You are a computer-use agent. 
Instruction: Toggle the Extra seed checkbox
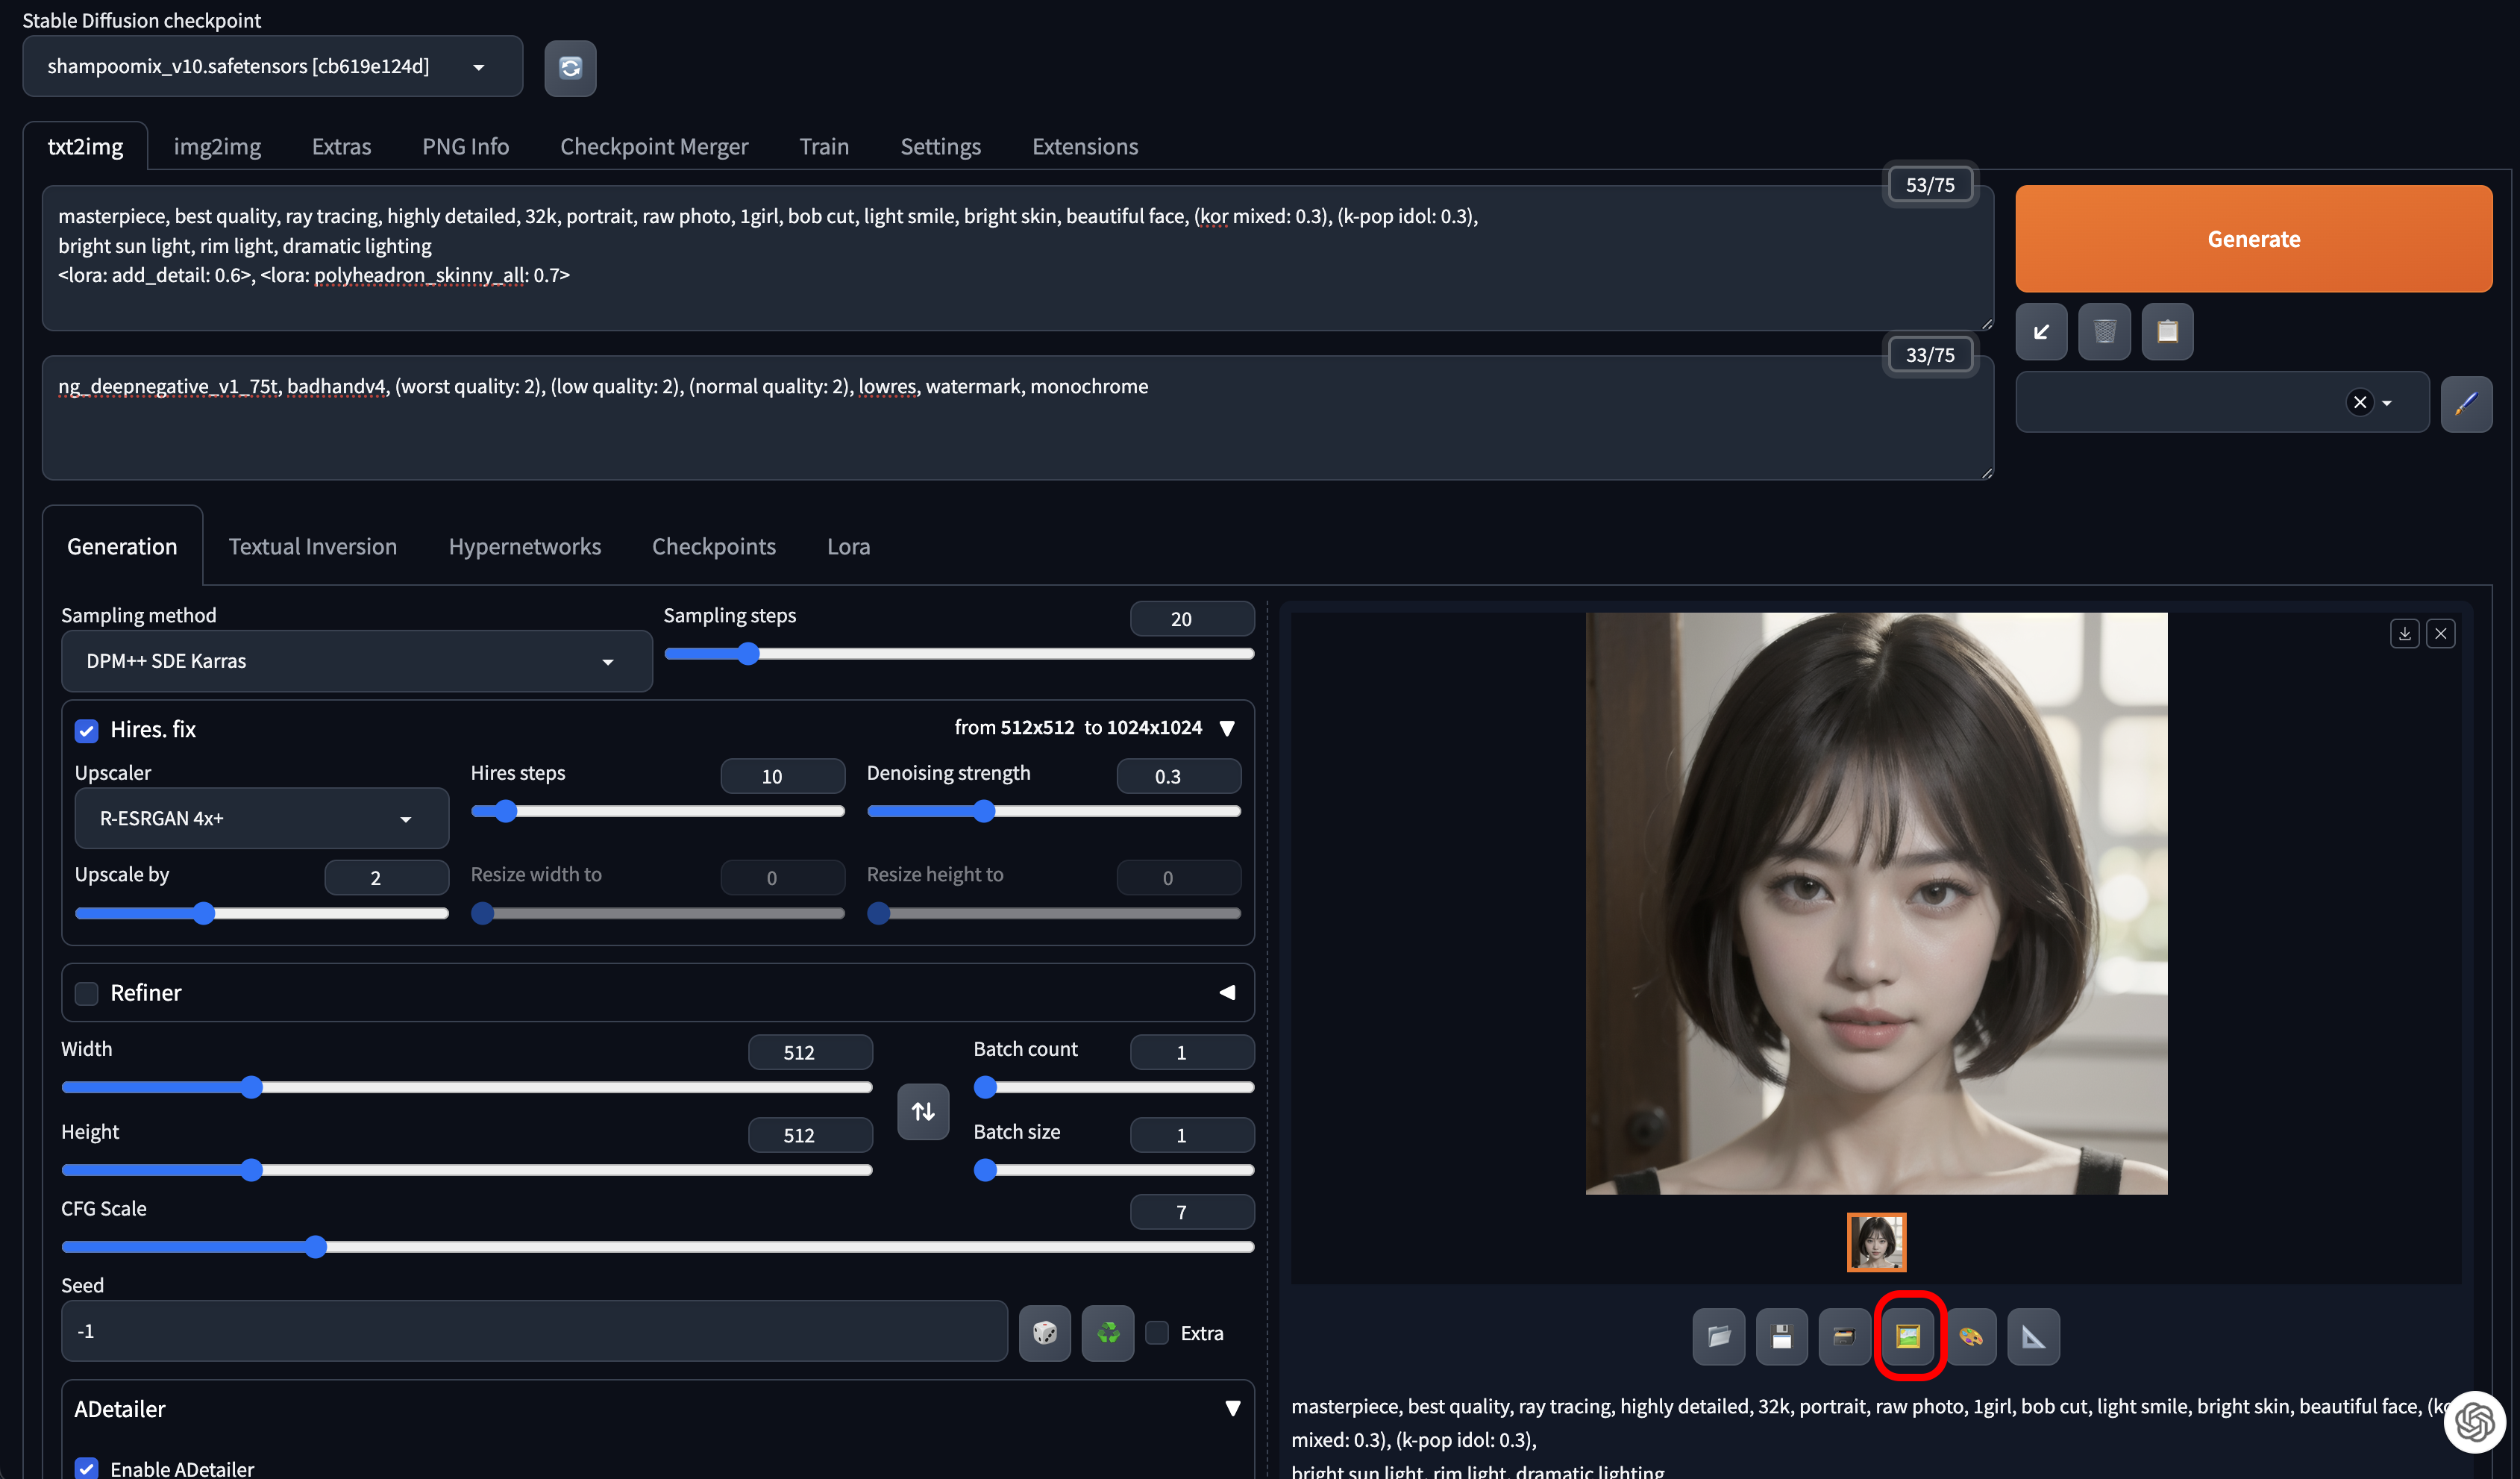(1157, 1333)
